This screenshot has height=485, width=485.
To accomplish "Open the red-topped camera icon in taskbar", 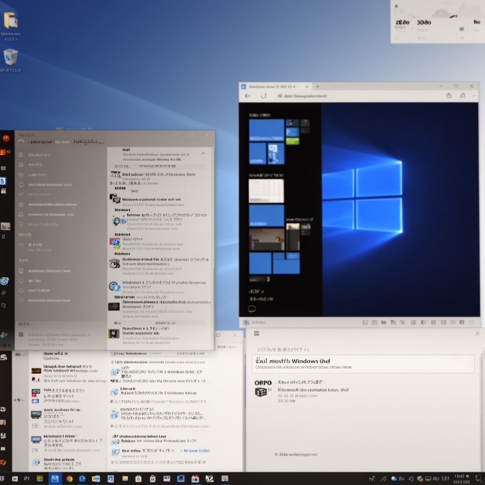I will 195,478.
